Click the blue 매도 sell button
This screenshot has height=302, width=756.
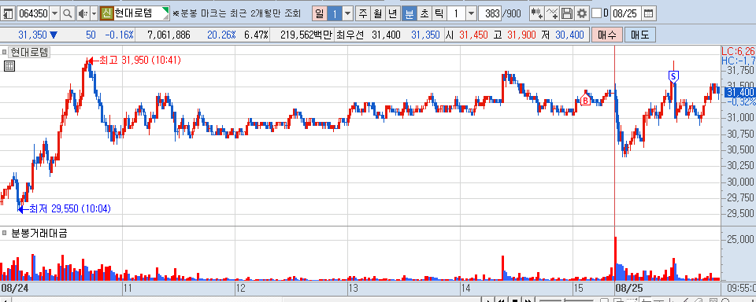[639, 35]
